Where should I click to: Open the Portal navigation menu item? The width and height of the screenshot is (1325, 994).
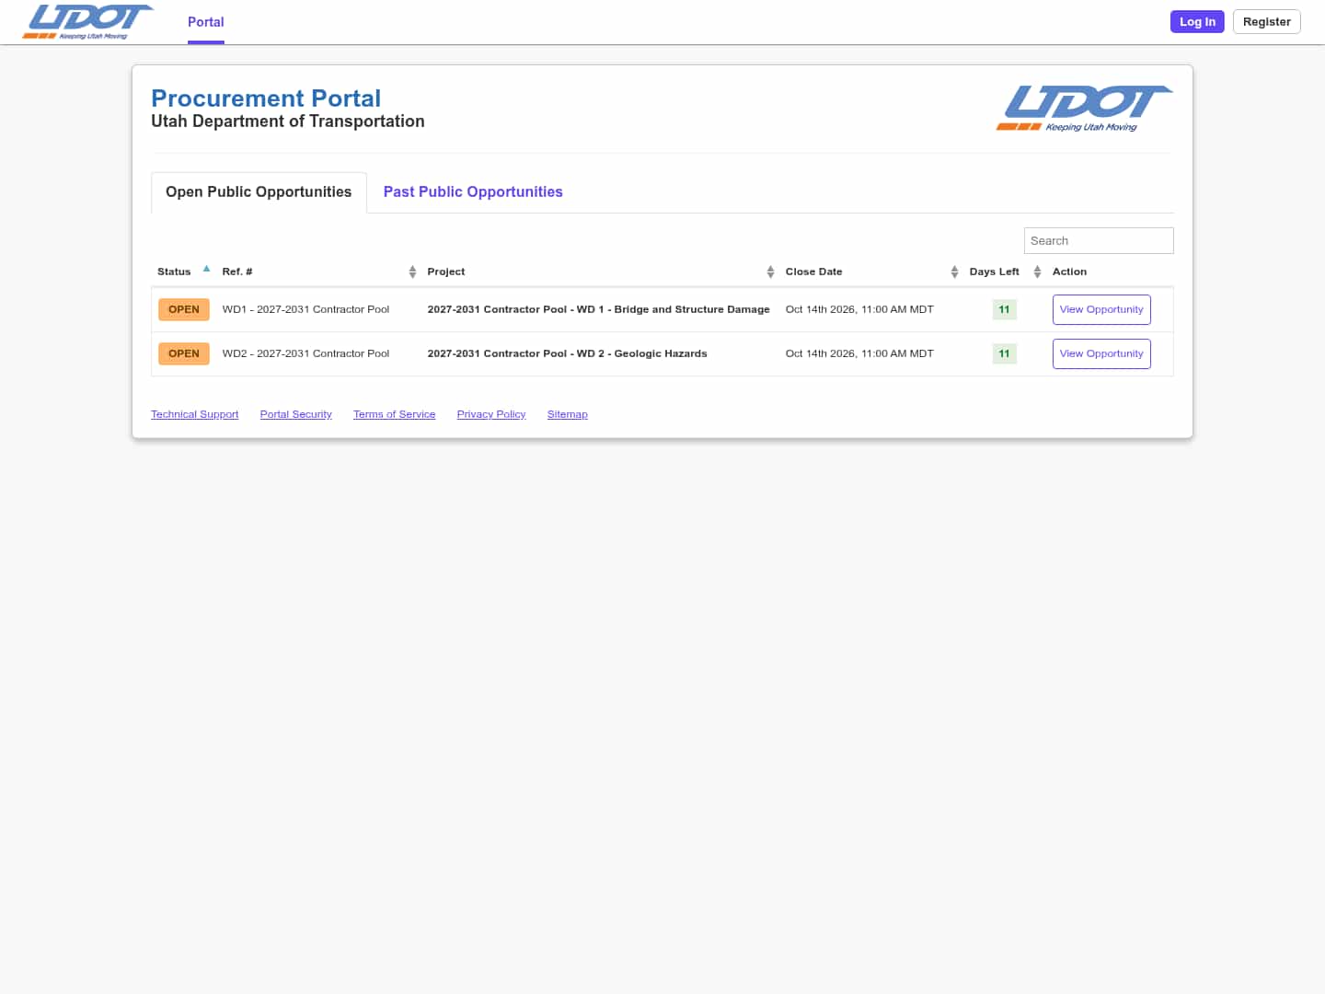206,22
